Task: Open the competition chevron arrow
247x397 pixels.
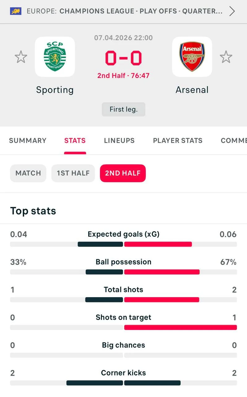Action: 232,11
